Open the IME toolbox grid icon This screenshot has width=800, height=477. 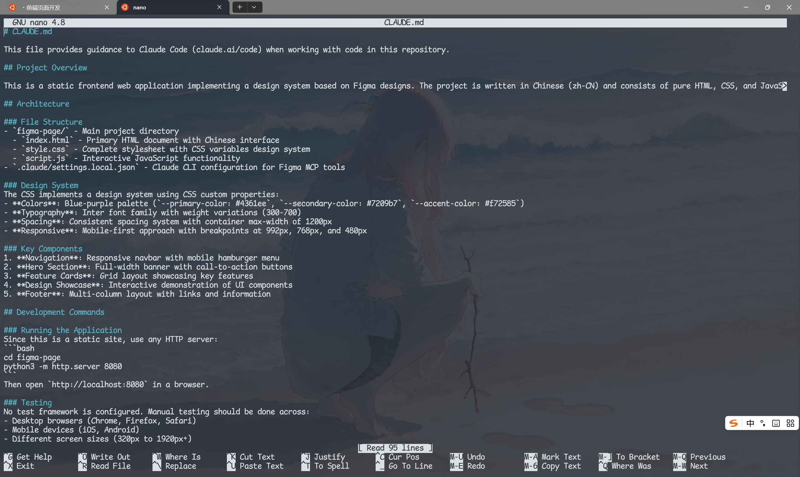[x=790, y=423]
